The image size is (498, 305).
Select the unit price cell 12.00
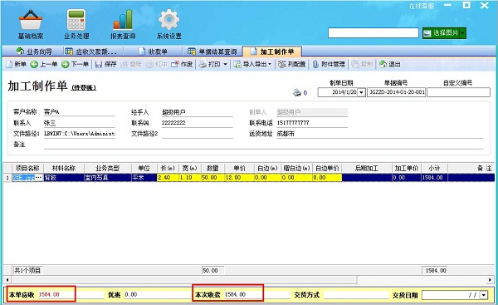click(240, 178)
